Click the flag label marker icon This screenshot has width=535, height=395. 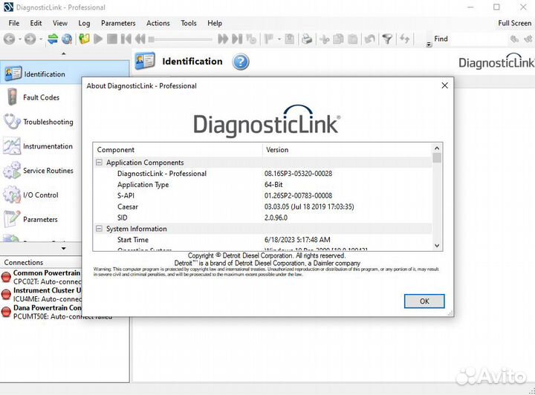[269, 39]
